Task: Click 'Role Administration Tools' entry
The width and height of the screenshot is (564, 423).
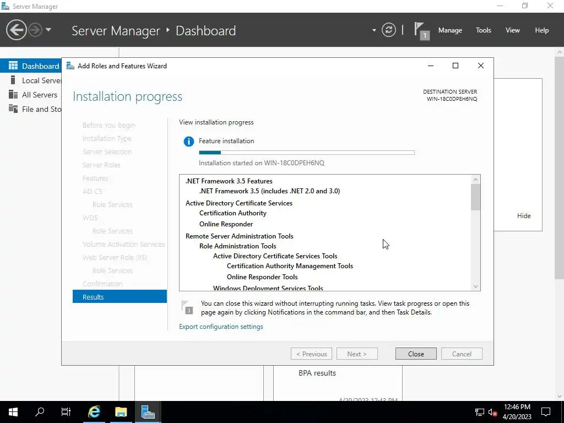Action: click(238, 246)
